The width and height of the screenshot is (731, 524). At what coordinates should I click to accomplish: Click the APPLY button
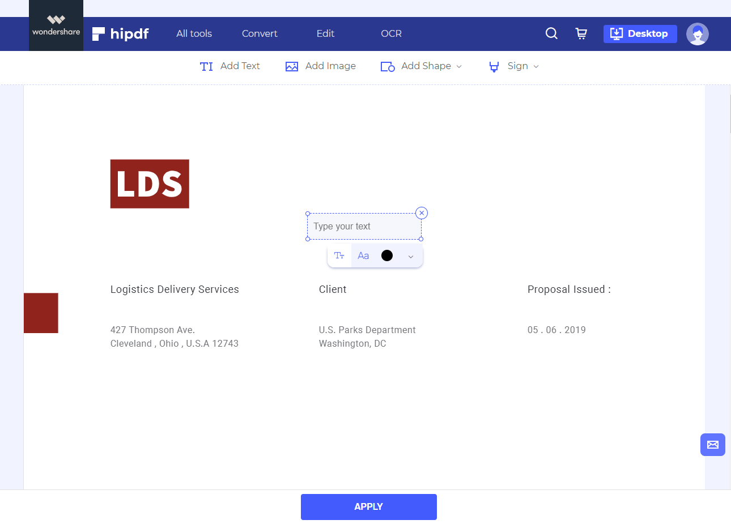tap(369, 507)
